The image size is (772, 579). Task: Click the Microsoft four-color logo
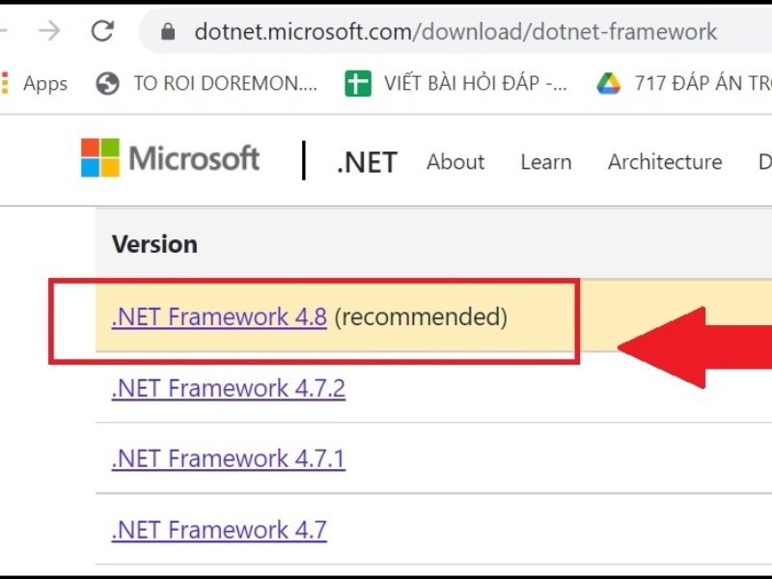pos(99,158)
